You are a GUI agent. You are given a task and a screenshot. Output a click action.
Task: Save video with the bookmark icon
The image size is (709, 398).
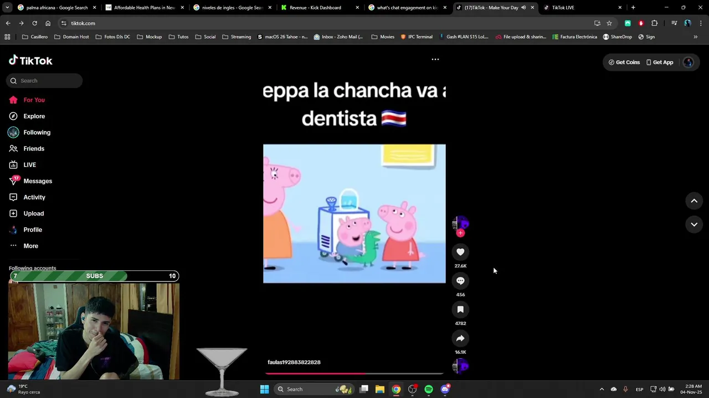(460, 310)
